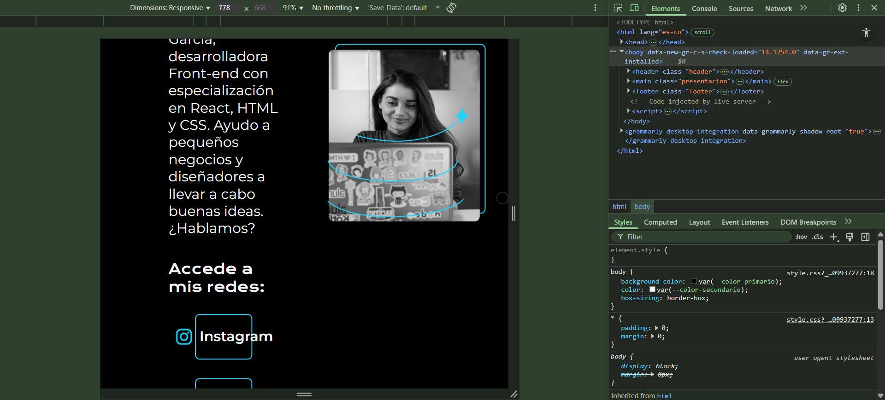Open the No throttling dropdown
The width and height of the screenshot is (885, 400).
coord(336,8)
